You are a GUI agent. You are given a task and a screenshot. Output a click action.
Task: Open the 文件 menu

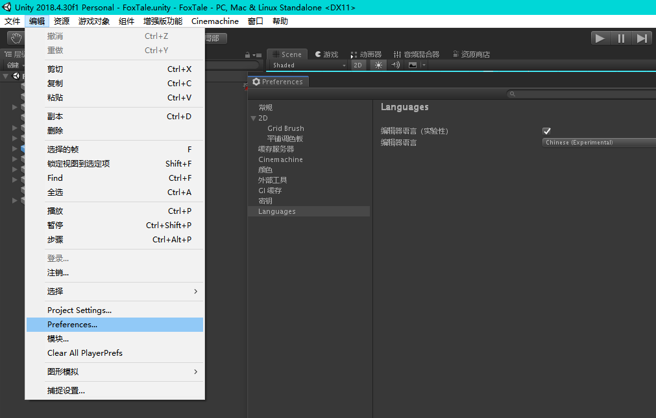point(12,21)
